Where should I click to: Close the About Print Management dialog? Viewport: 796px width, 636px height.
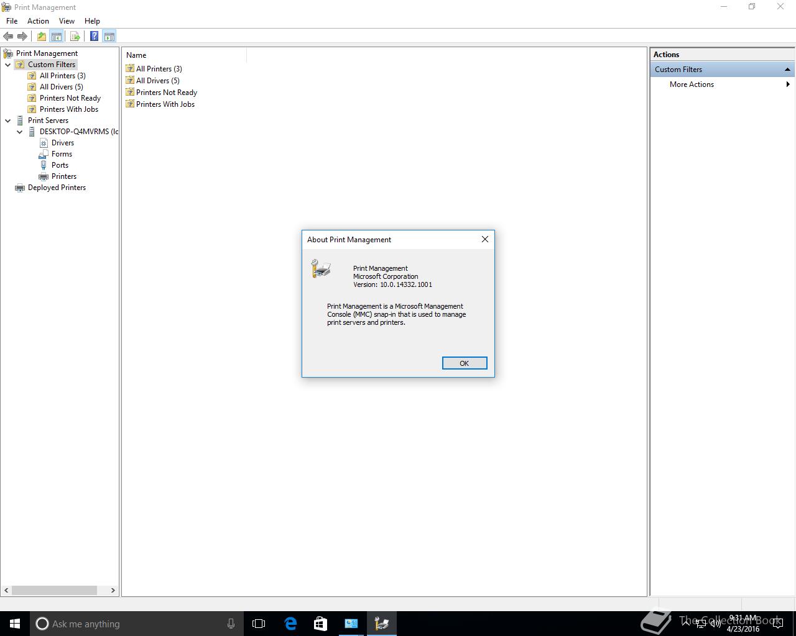485,239
